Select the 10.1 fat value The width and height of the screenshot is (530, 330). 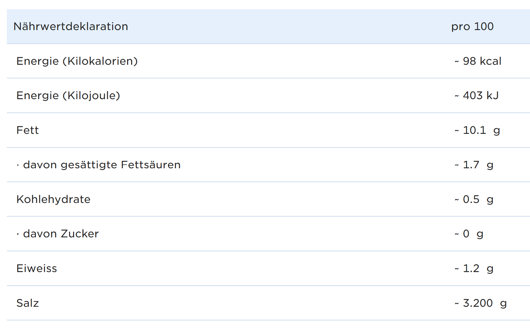point(474,130)
